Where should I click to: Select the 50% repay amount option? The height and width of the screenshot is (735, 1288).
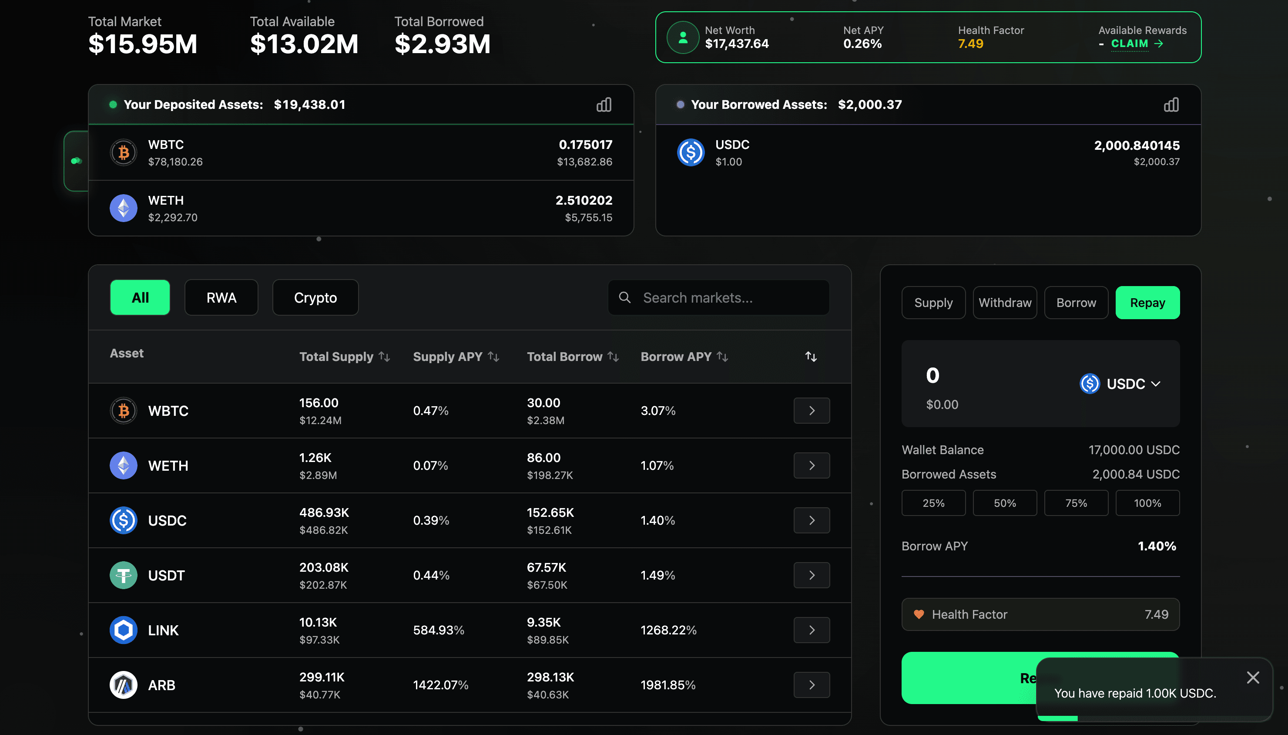click(x=1004, y=503)
